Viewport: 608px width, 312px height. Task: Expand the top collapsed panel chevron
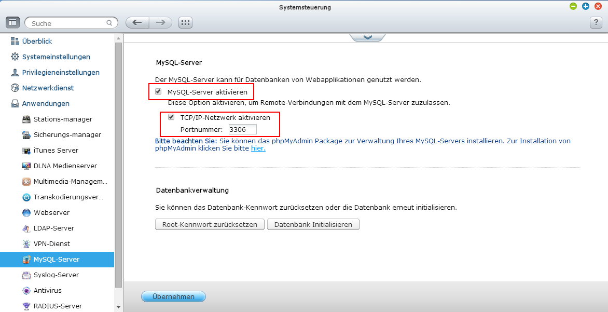(x=368, y=37)
